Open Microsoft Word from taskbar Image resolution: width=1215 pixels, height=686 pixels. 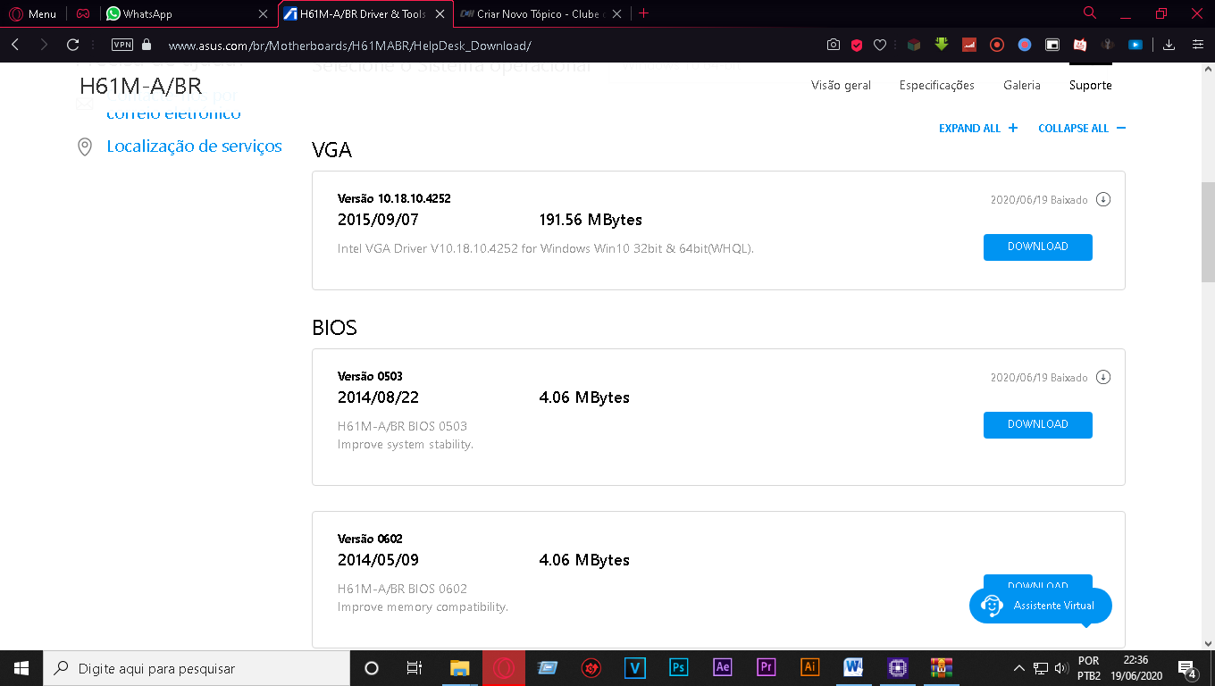853,668
